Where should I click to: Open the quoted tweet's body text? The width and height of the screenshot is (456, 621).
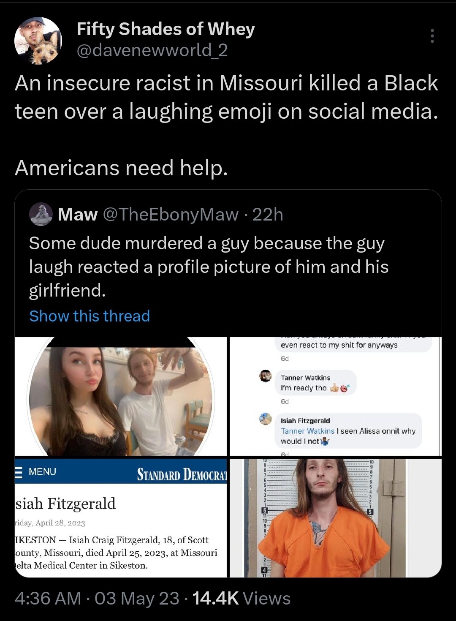click(209, 267)
